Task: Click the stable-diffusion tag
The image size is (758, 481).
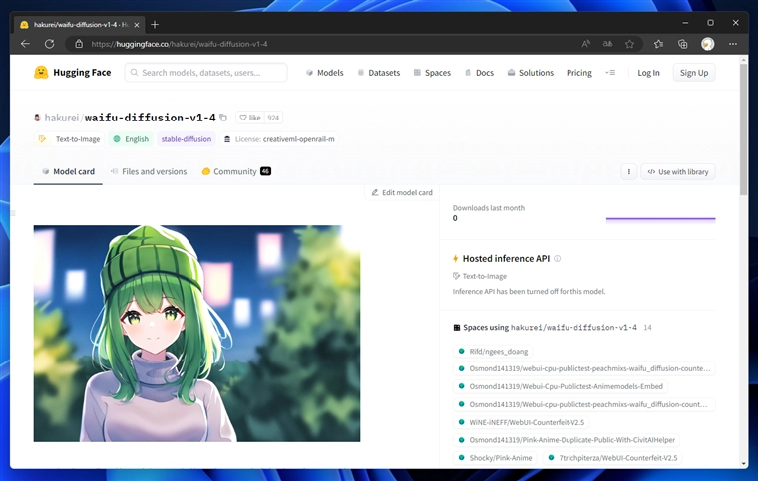Action: (187, 139)
